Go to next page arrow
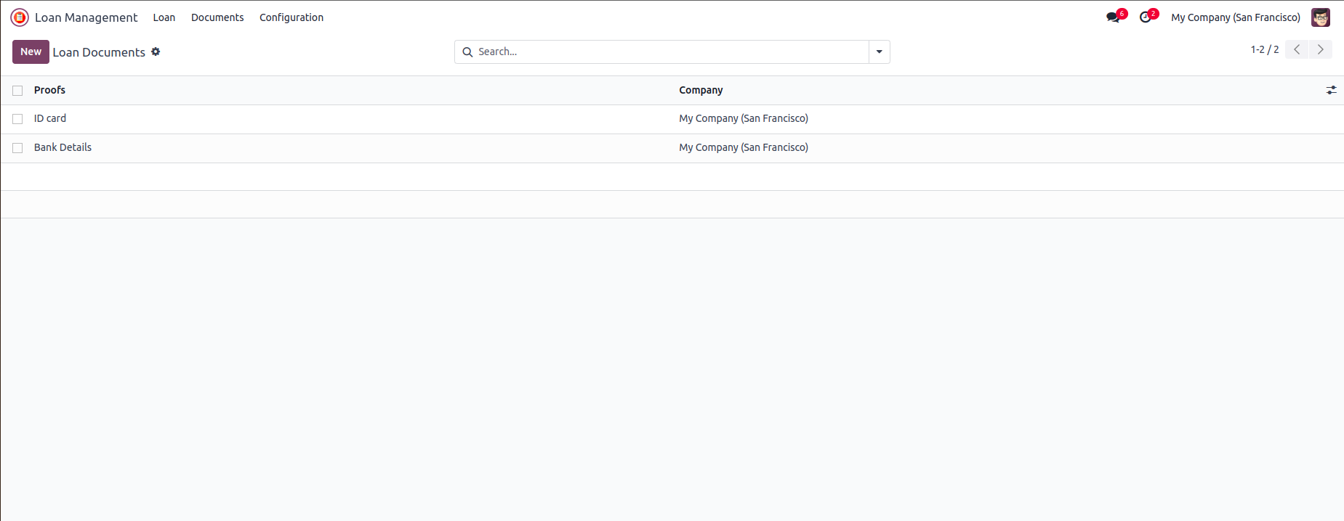This screenshot has height=521, width=1344. (1321, 49)
